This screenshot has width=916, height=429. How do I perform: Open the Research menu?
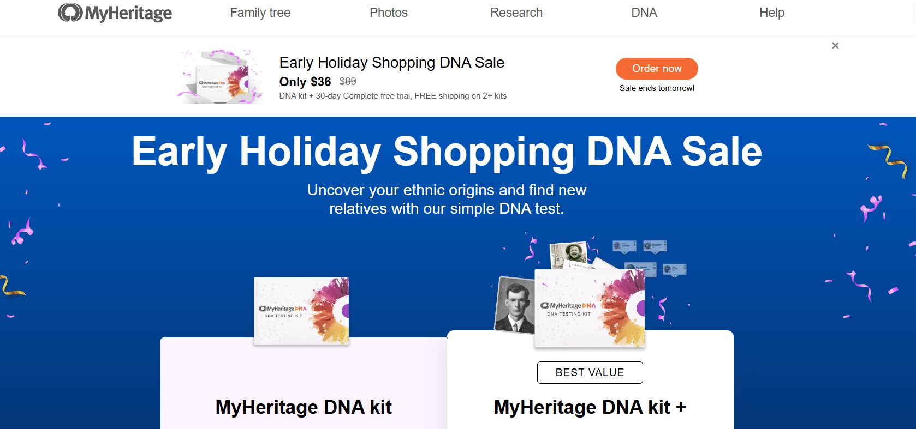tap(516, 13)
